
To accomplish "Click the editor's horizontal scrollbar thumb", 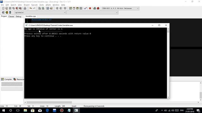I will pos(49,102).
